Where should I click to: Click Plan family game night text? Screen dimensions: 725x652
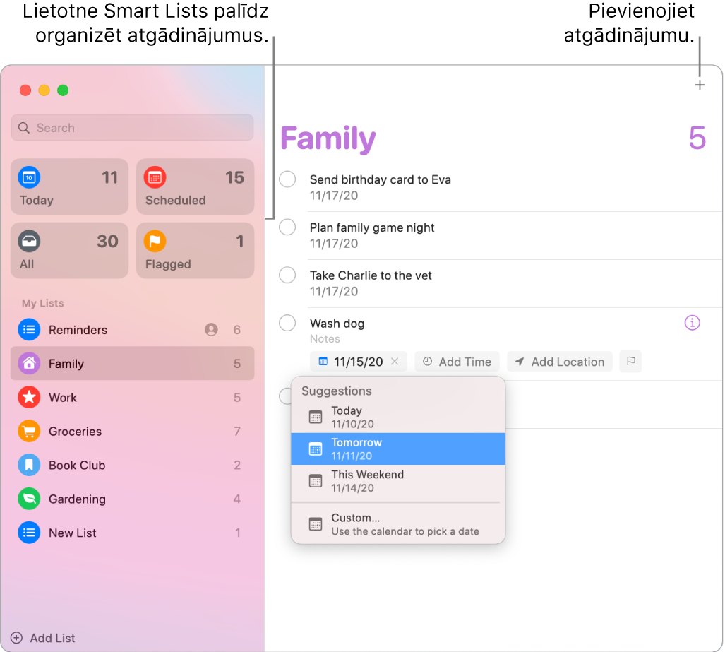pos(372,227)
